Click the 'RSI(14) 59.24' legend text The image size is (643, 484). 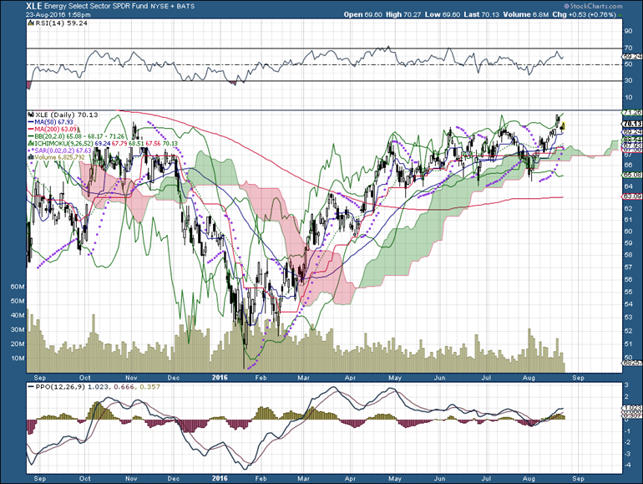62,23
